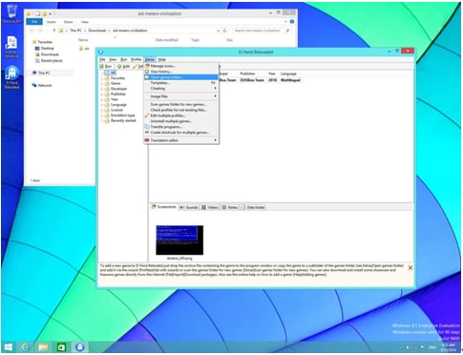Select Genre folder in tree
This screenshot has width=463, height=355.
(x=116, y=83)
